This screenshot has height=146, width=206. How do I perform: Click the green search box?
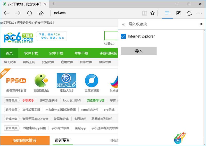[111, 35]
